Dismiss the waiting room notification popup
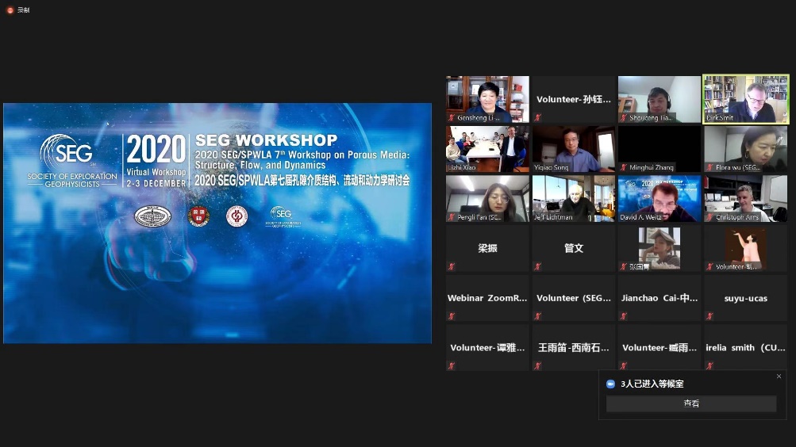The height and width of the screenshot is (447, 796). pyautogui.click(x=779, y=376)
